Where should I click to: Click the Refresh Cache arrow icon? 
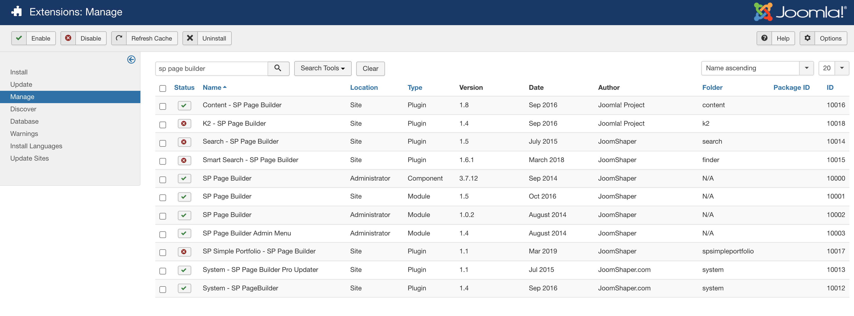tap(119, 38)
